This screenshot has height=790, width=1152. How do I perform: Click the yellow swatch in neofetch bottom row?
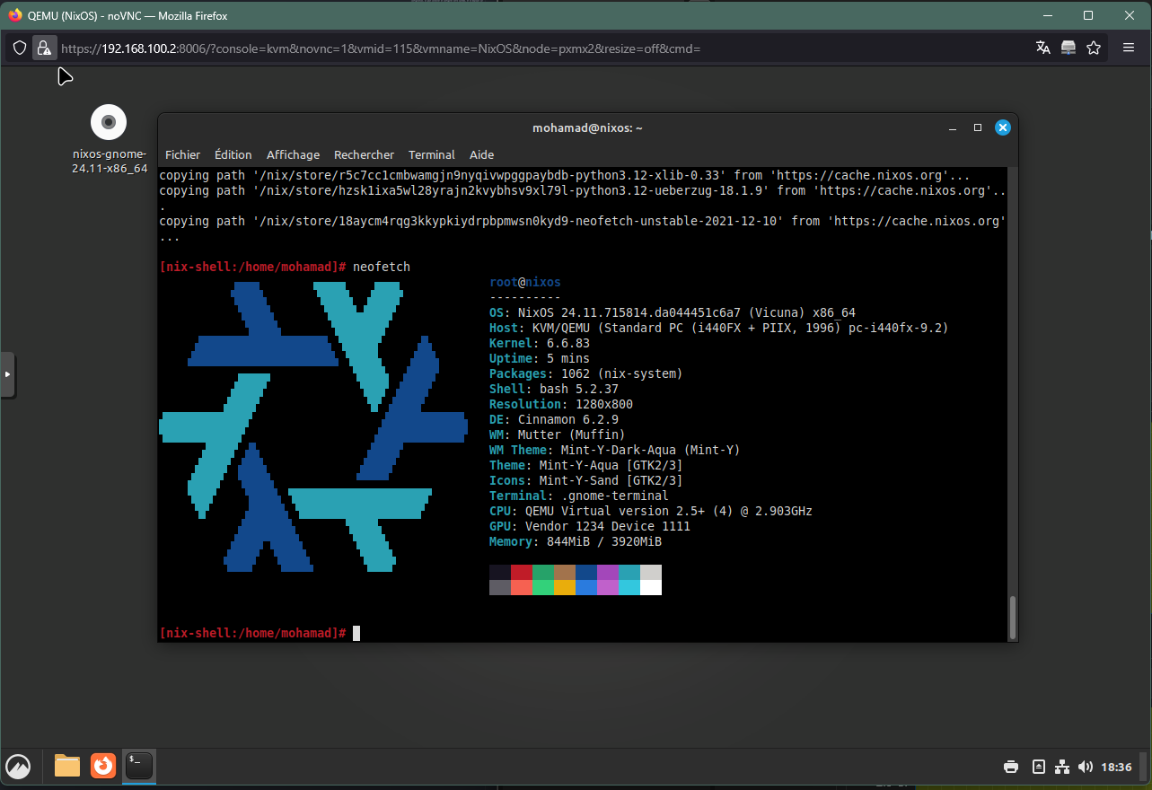[565, 587]
